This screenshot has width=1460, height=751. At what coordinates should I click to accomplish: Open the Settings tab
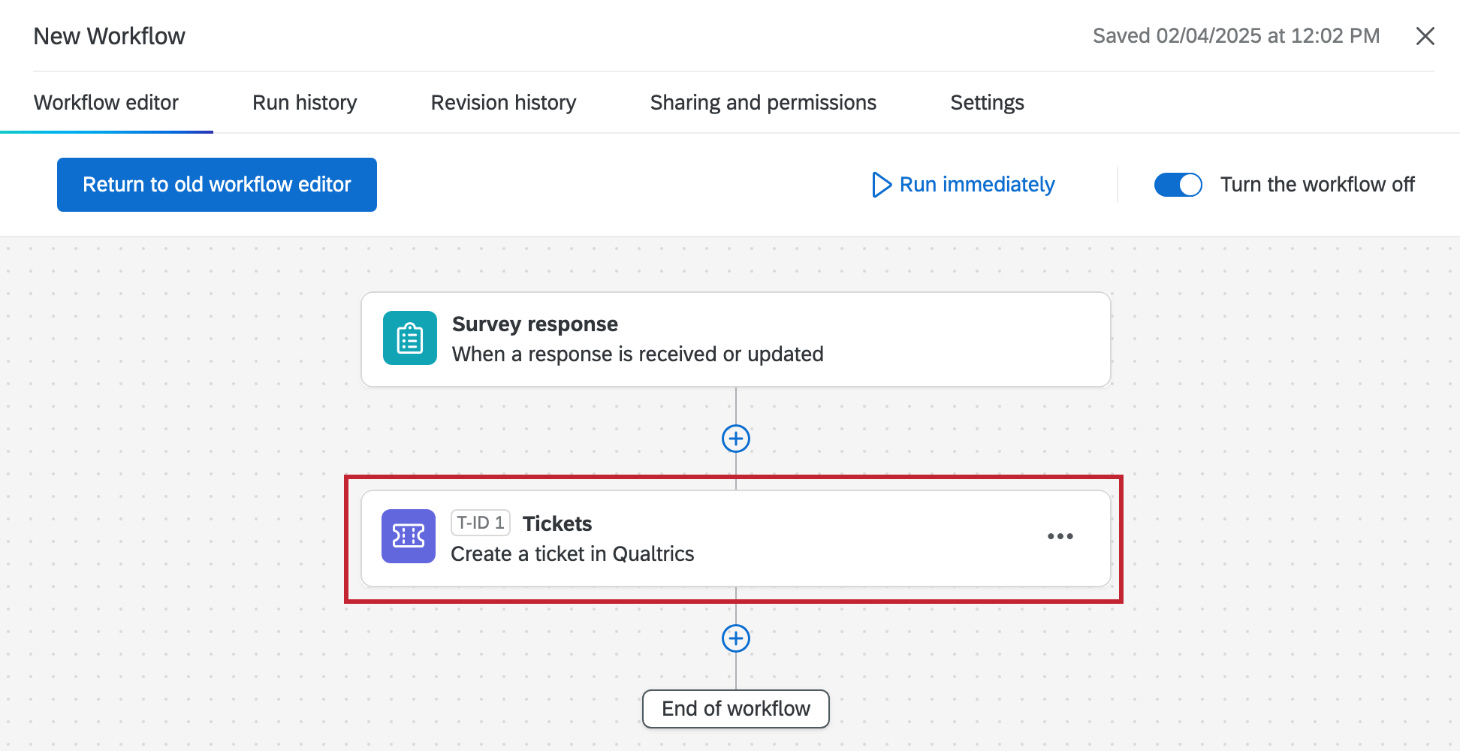[x=986, y=102]
